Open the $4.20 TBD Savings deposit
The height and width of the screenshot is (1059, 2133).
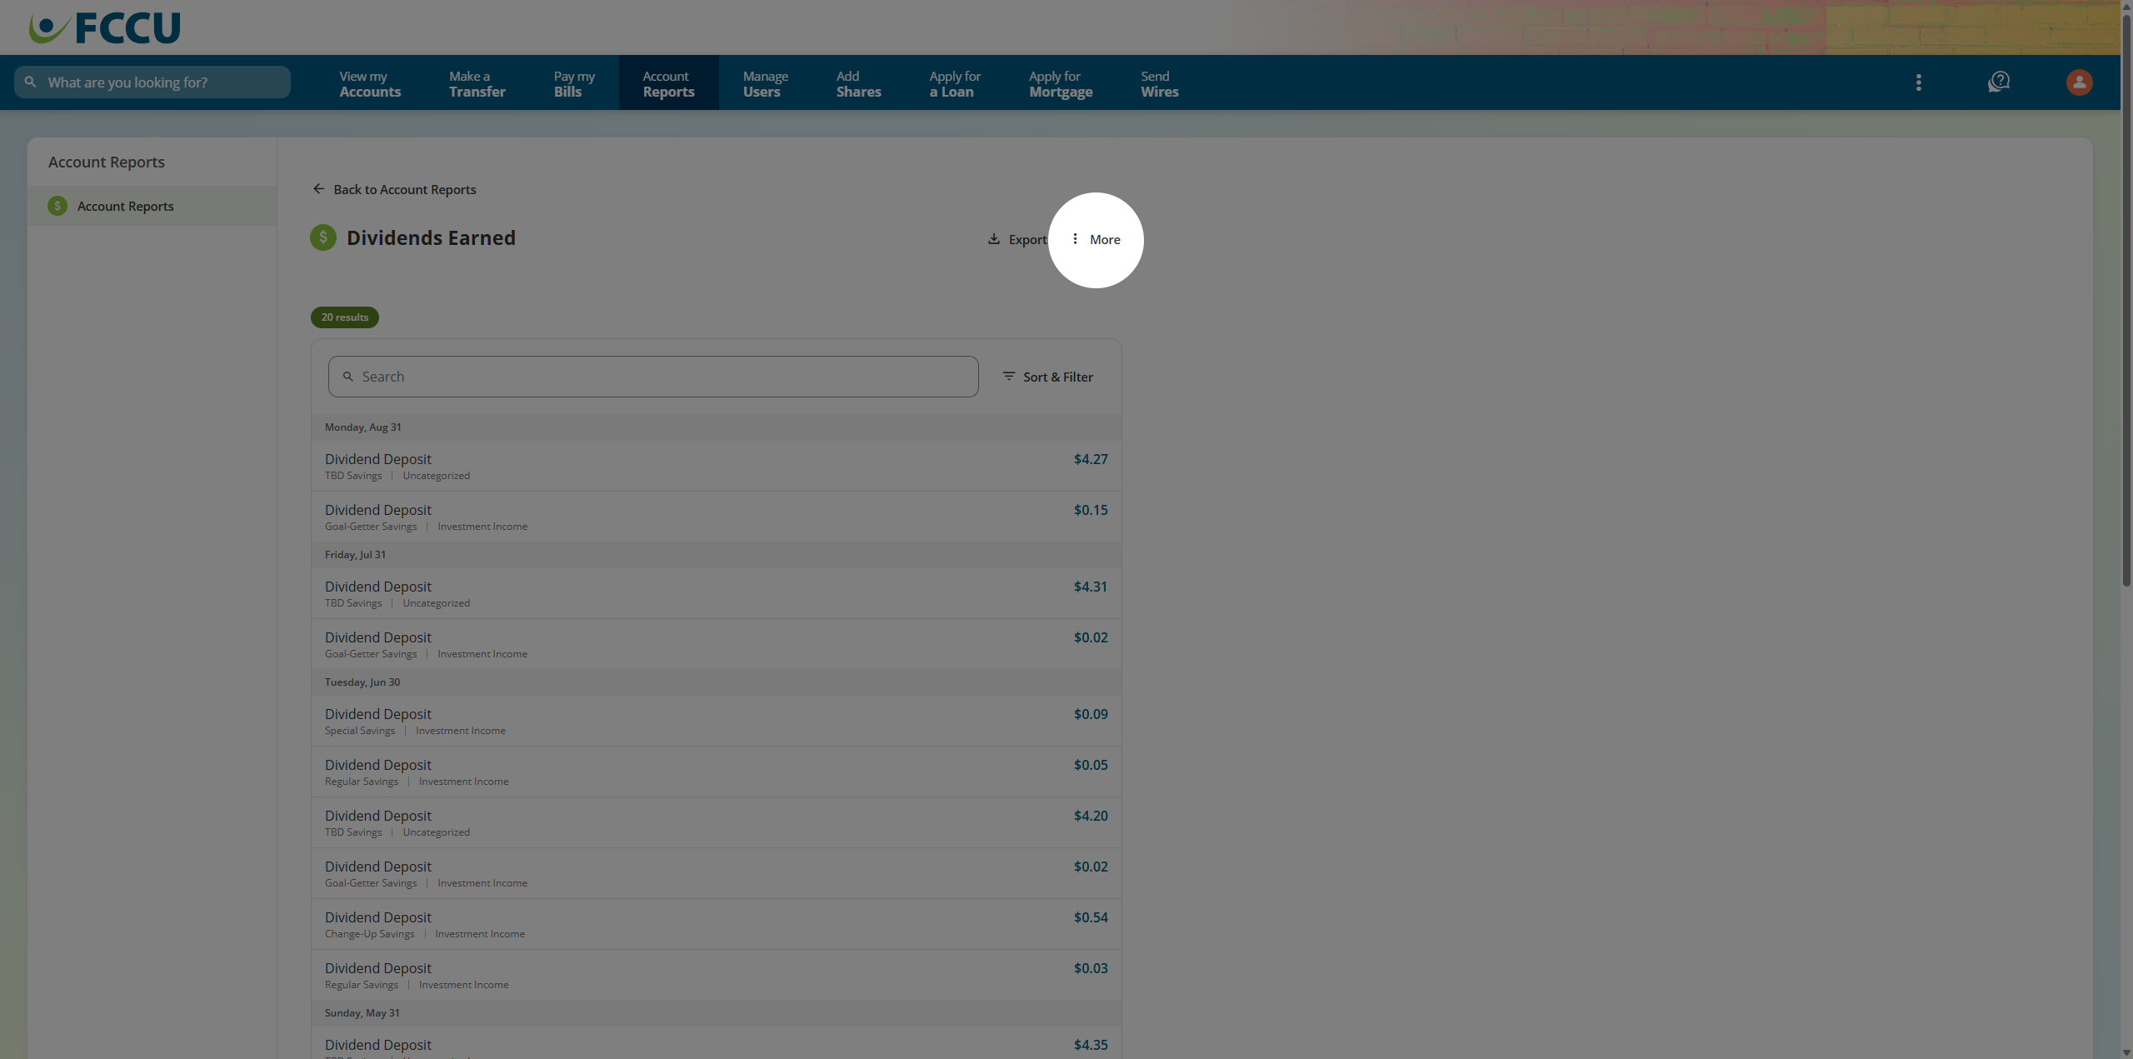pos(717,822)
